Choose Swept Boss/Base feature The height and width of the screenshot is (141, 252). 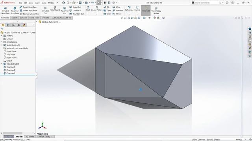click(x=28, y=7)
